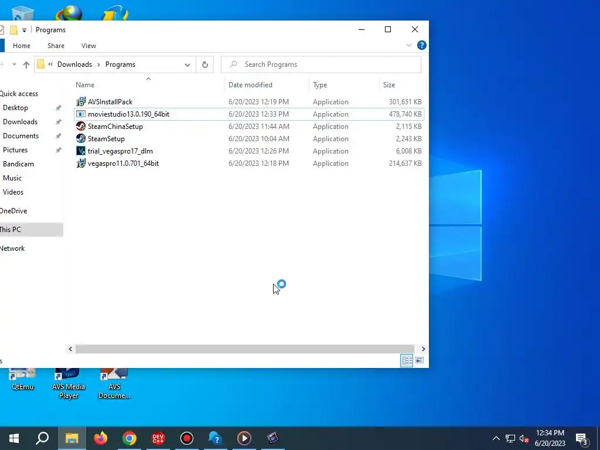This screenshot has width=600, height=450.
Task: Click the 6/20/2023 10:04 AM date cell
Action: click(x=258, y=138)
